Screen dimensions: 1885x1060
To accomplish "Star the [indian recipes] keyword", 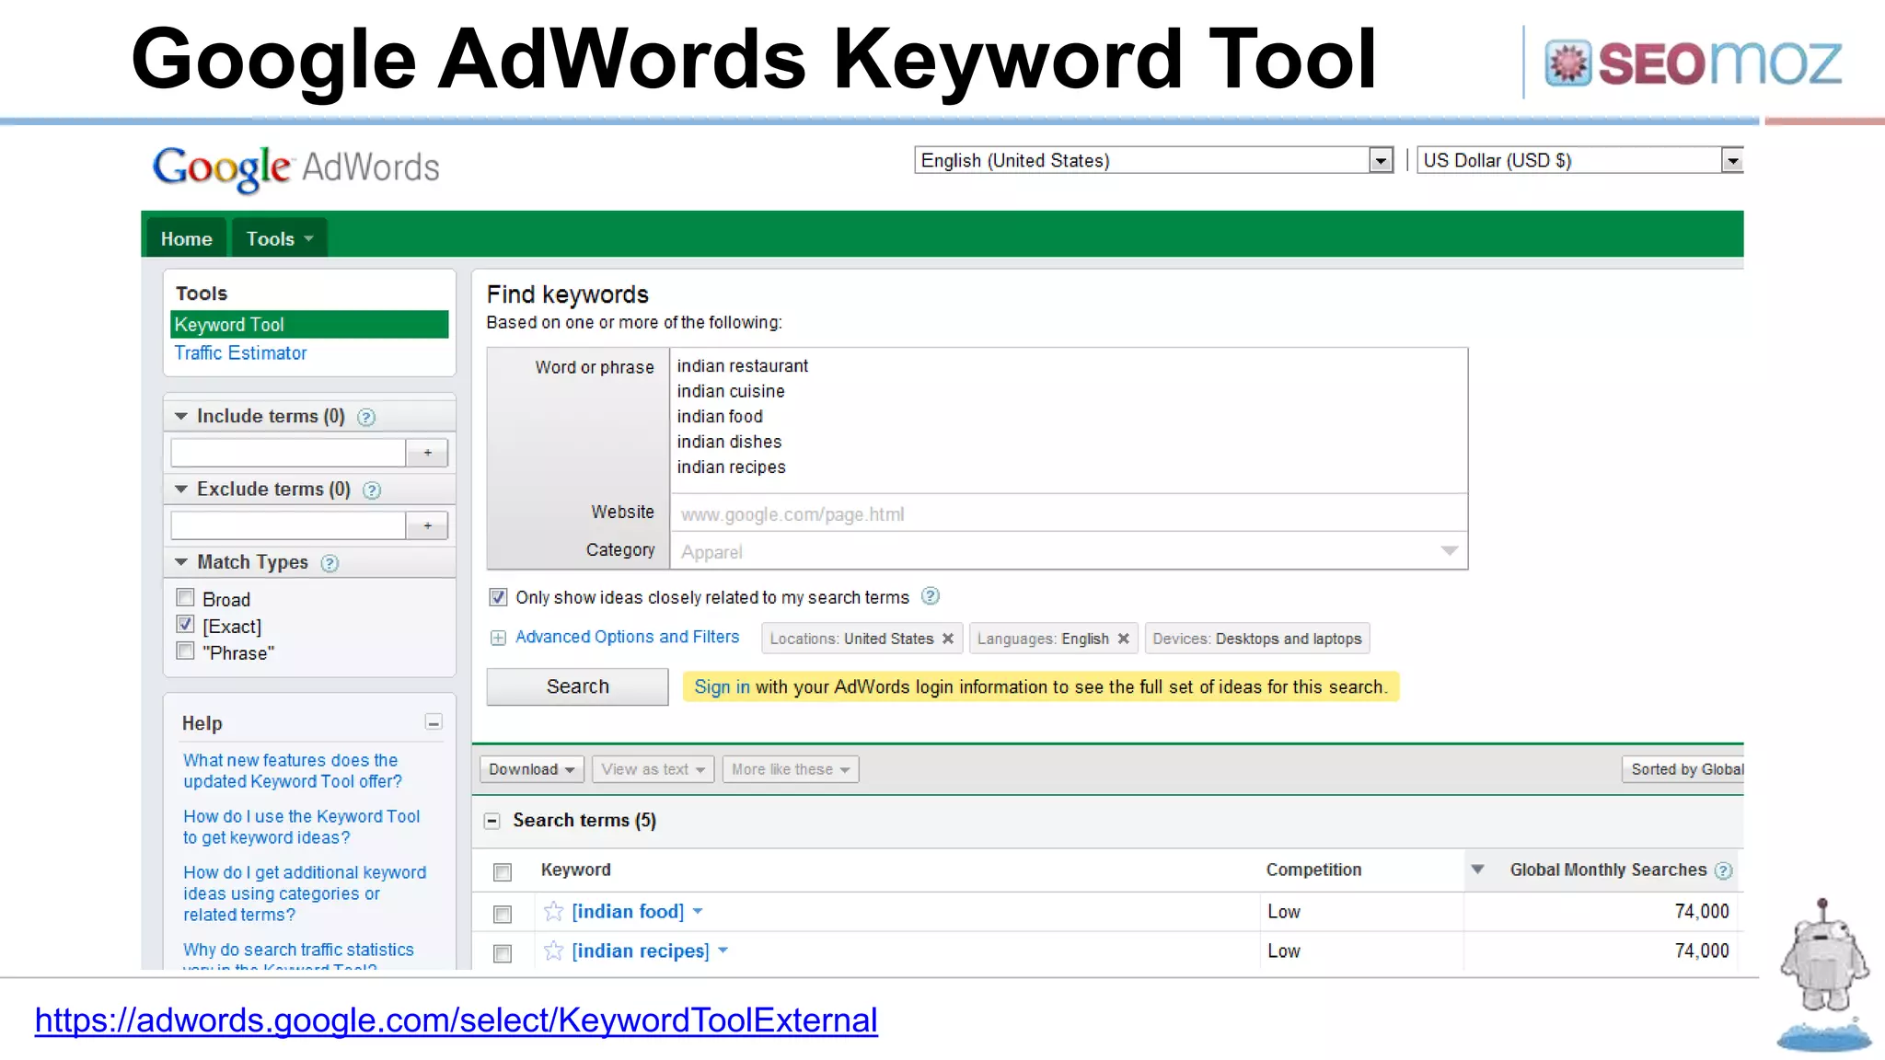I will (553, 951).
